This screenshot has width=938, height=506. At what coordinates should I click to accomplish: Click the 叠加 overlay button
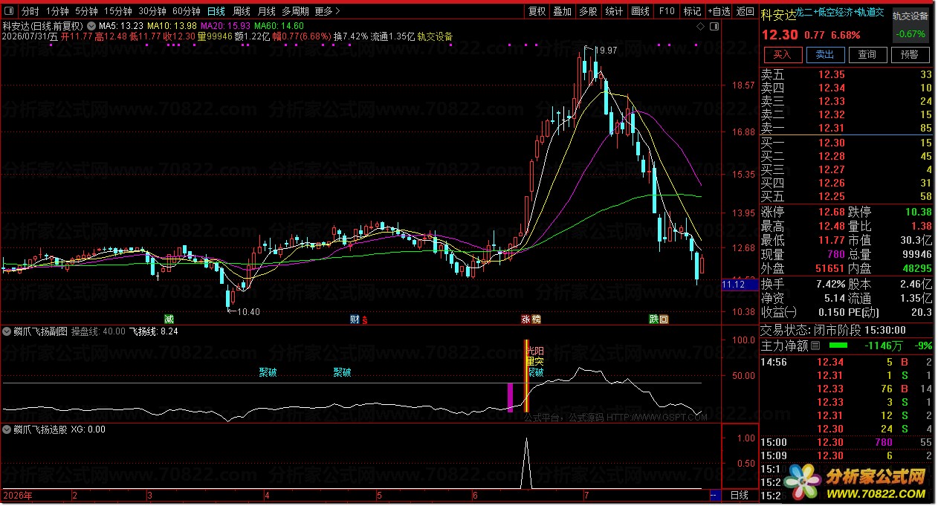(x=563, y=11)
